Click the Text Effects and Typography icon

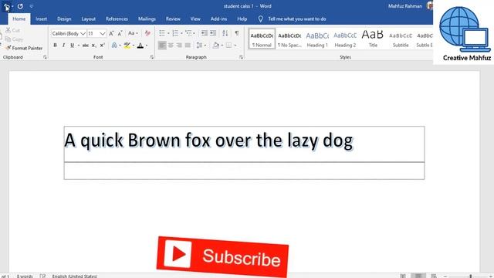pyautogui.click(x=114, y=46)
